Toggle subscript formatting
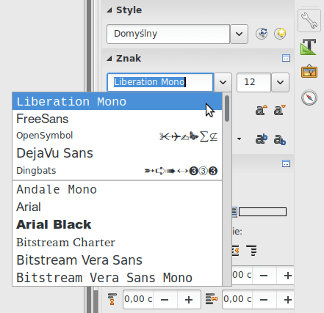This screenshot has height=313, width=324. pyautogui.click(x=279, y=139)
